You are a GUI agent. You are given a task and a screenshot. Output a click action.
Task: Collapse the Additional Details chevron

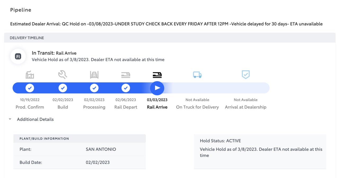10,119
